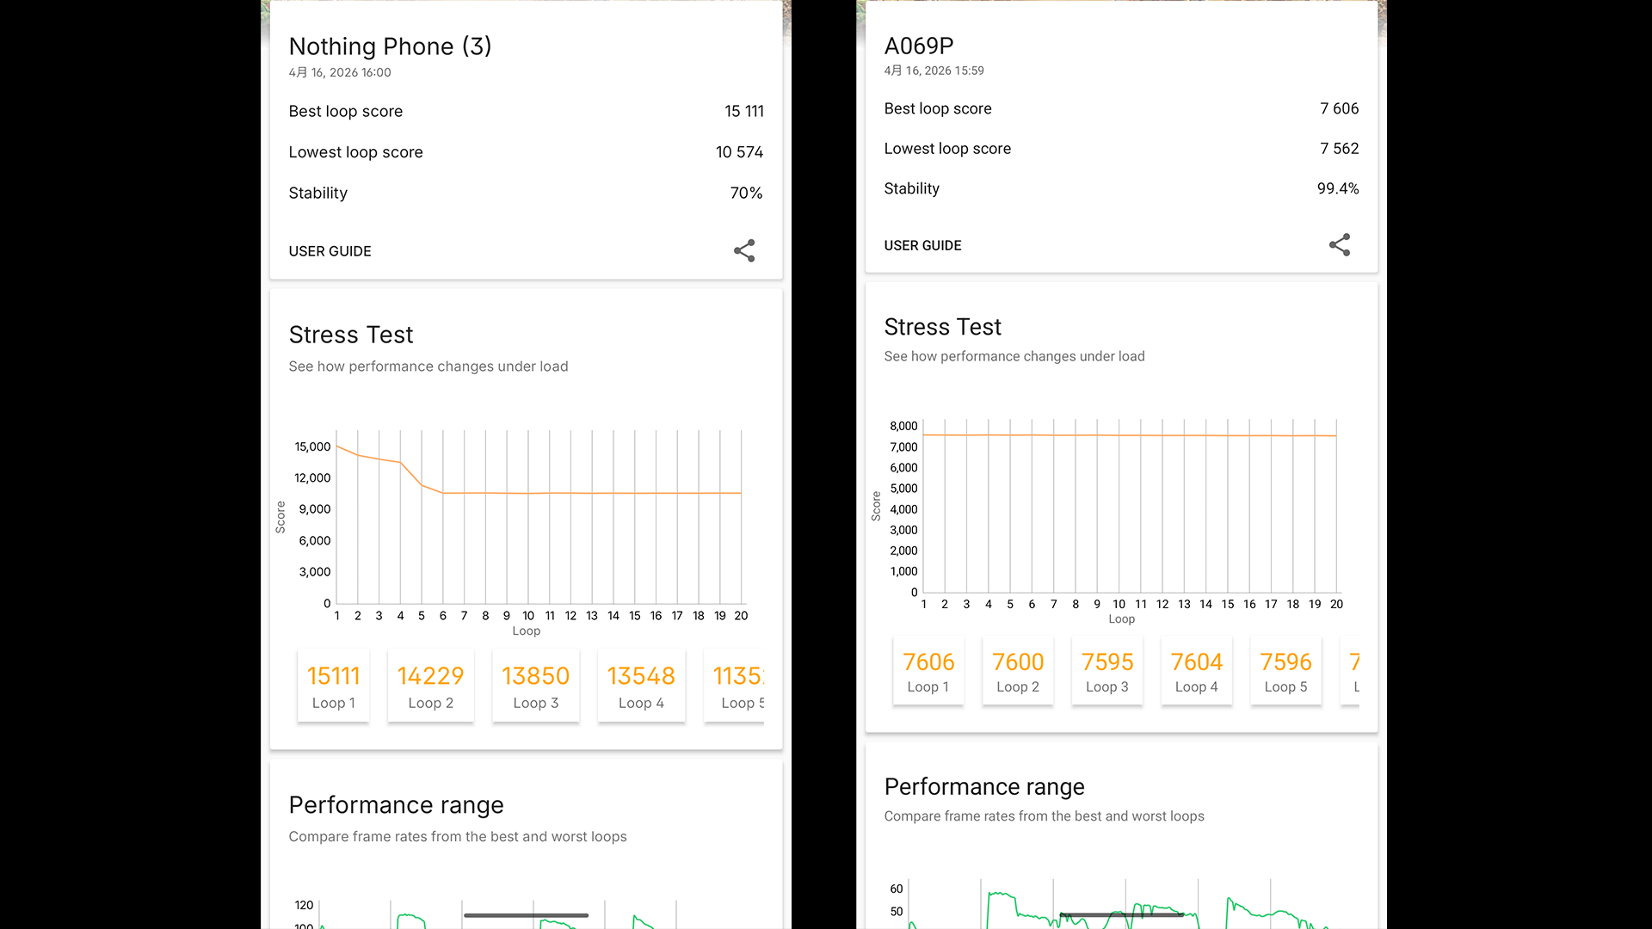Tap the right phone's bottom navigation handle
Screen dimensions: 1652x929
click(1122, 914)
